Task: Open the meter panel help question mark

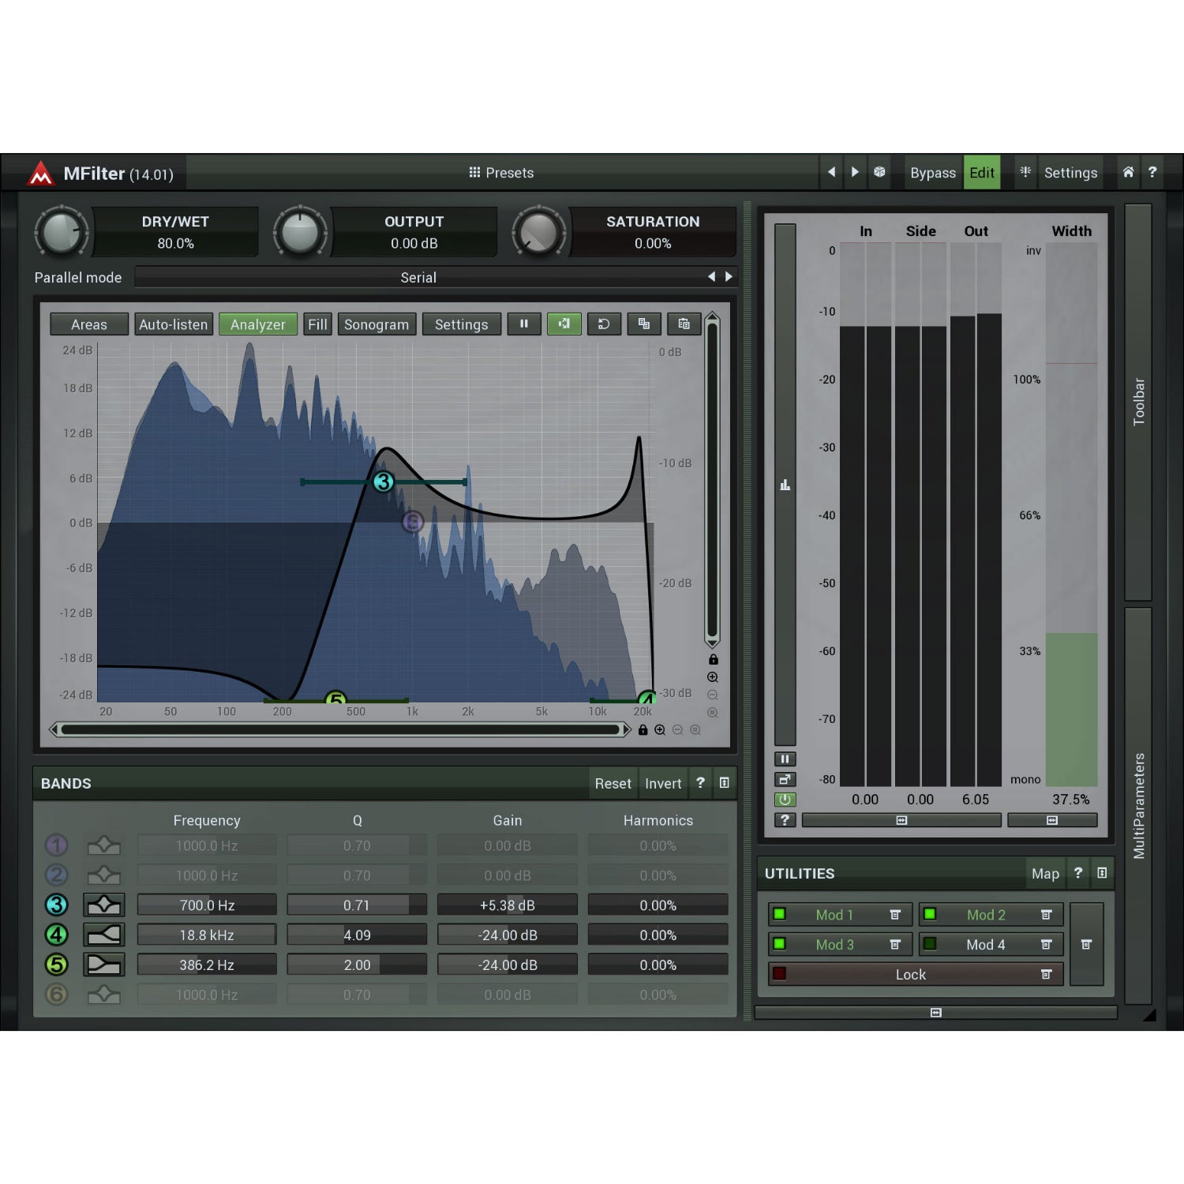Action: point(785,820)
